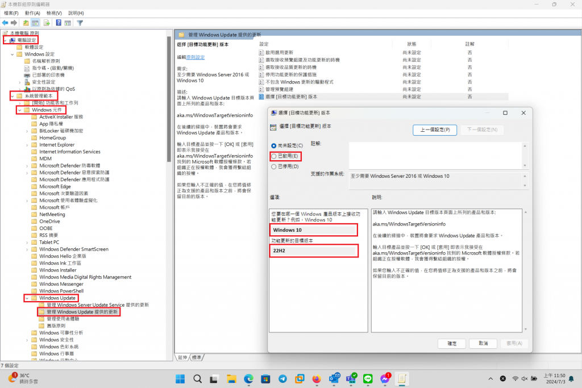The height and width of the screenshot is (388, 582).
Task: Open Microsoft Teams from the taskbar
Action: point(351,379)
